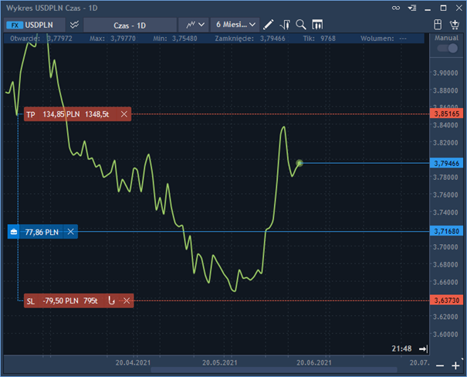This screenshot has height=377, width=467.
Task: Open the drawing pencil tool
Action: [x=269, y=25]
